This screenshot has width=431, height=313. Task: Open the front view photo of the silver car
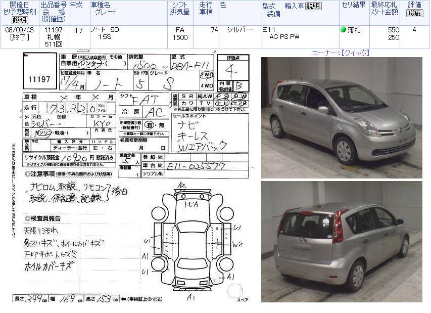[x=342, y=118]
